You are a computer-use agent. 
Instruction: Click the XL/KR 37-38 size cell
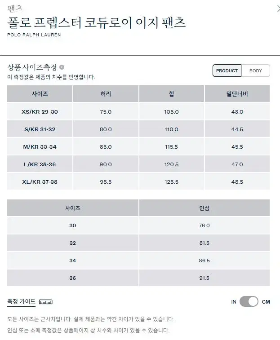click(40, 182)
